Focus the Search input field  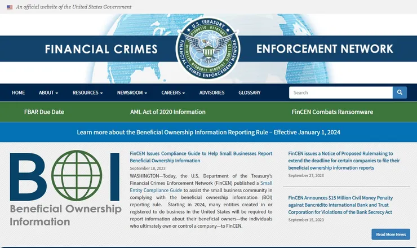[341, 92]
